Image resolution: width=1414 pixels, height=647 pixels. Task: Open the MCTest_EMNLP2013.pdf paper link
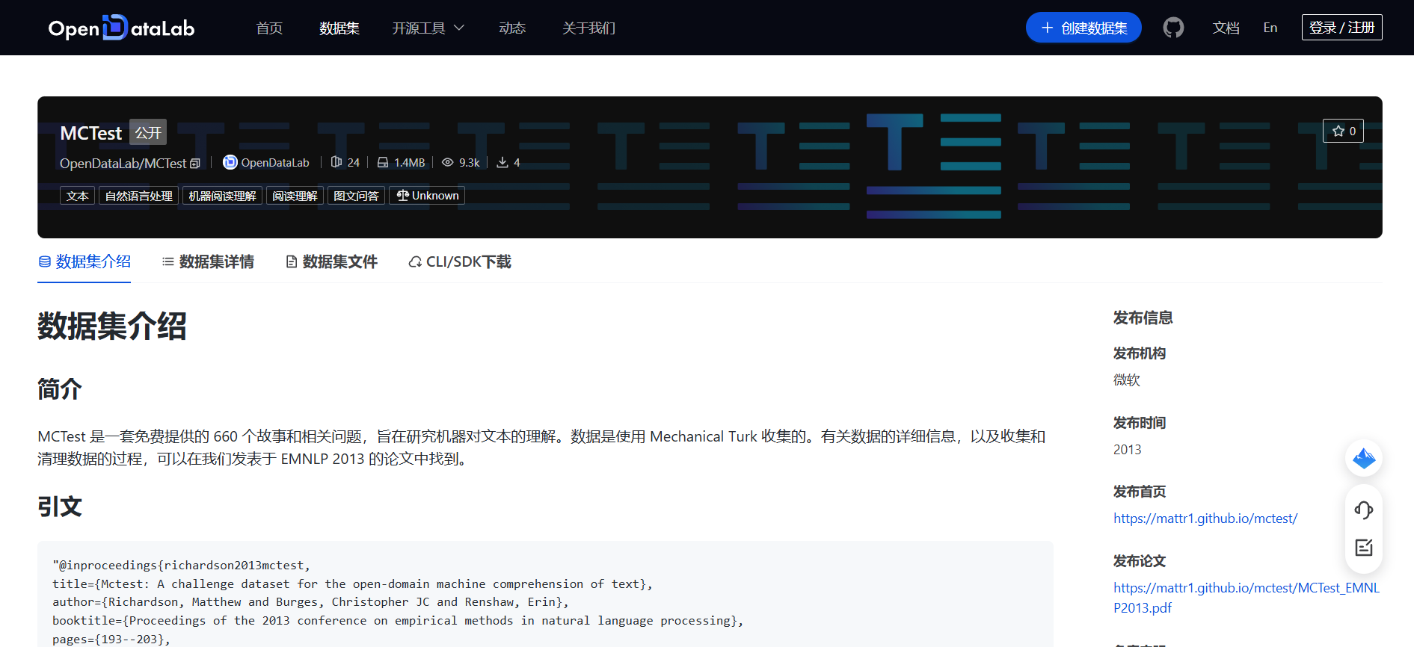click(x=1247, y=598)
